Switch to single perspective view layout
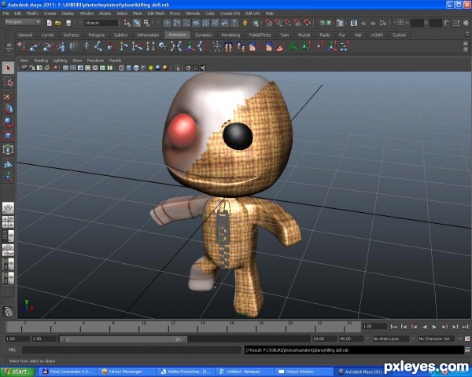This screenshot has width=472, height=377. pyautogui.click(x=8, y=207)
